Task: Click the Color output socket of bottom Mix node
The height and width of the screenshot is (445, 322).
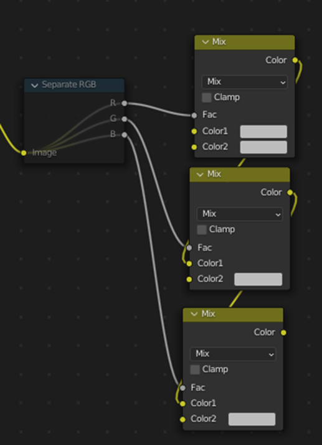Action: 283,333
